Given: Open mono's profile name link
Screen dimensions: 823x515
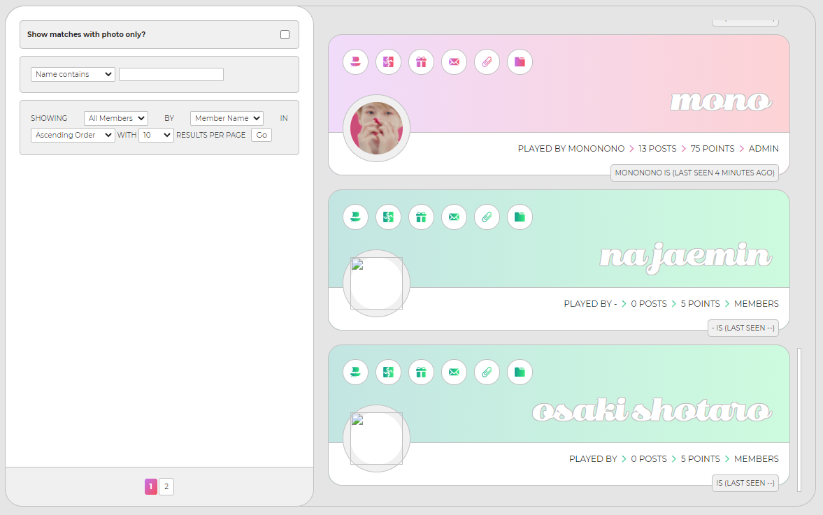Looking at the screenshot, I should [x=721, y=101].
